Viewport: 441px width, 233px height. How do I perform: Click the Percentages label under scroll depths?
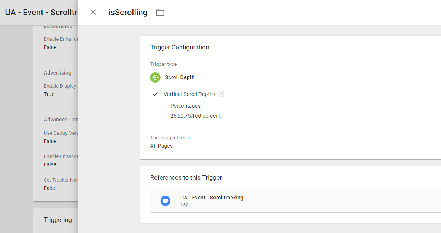click(185, 106)
